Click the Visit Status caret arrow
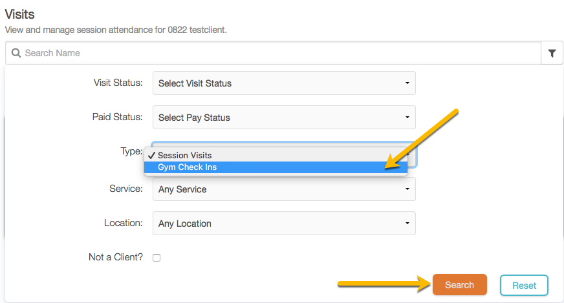564x303 pixels. pos(407,83)
